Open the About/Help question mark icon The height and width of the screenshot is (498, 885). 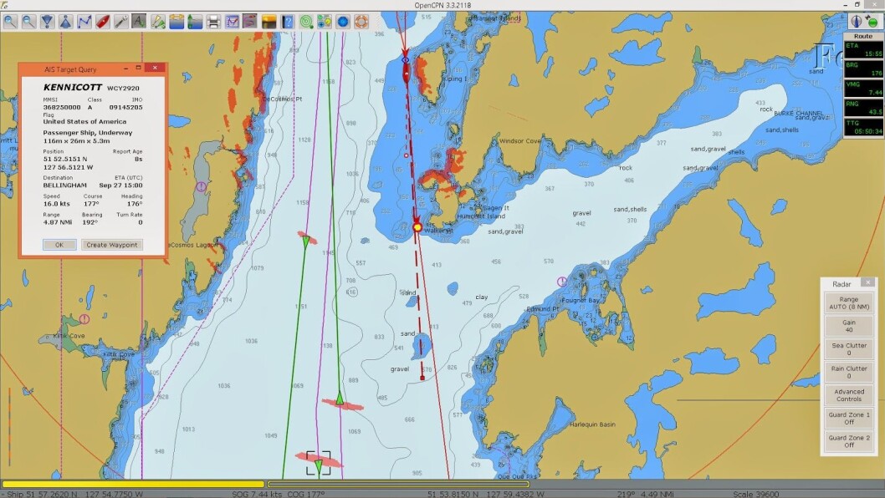coord(287,22)
